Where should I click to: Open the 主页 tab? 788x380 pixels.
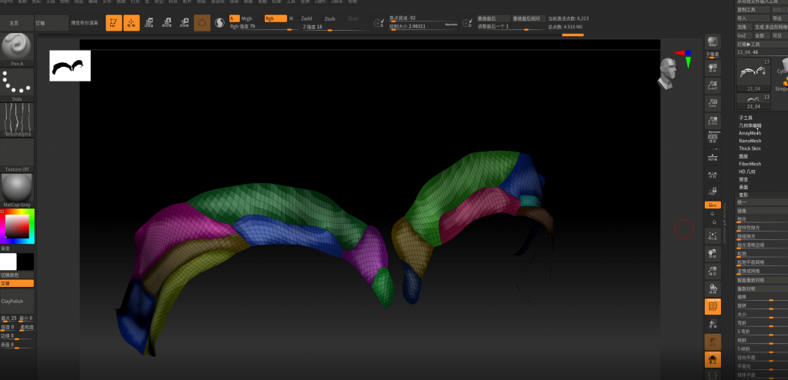(x=14, y=23)
